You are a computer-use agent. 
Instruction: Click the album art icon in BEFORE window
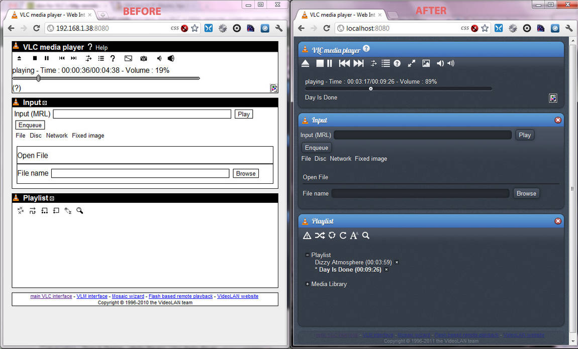tap(274, 88)
